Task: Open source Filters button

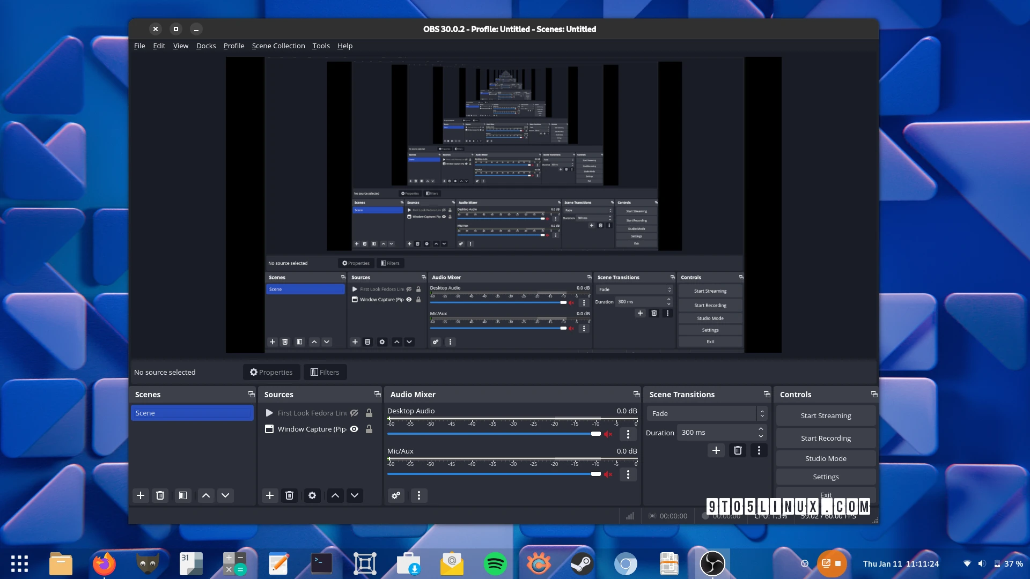Action: (325, 372)
